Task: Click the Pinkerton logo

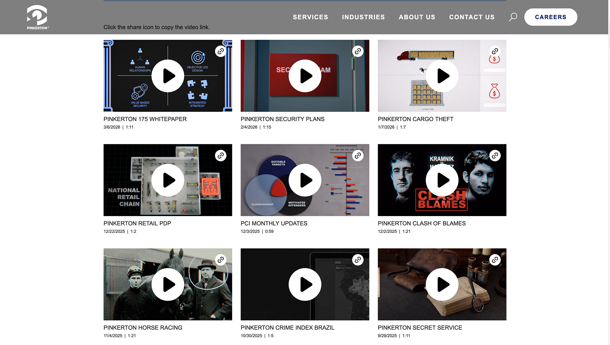Action: [37, 17]
